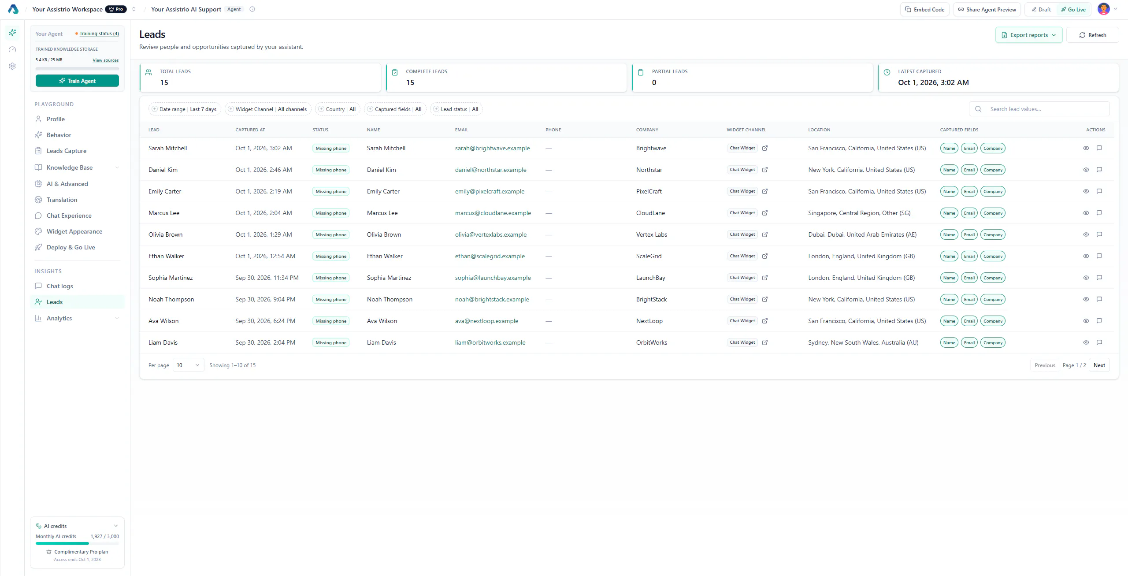
Task: Click the user avatar in the top bar
Action: click(1103, 9)
